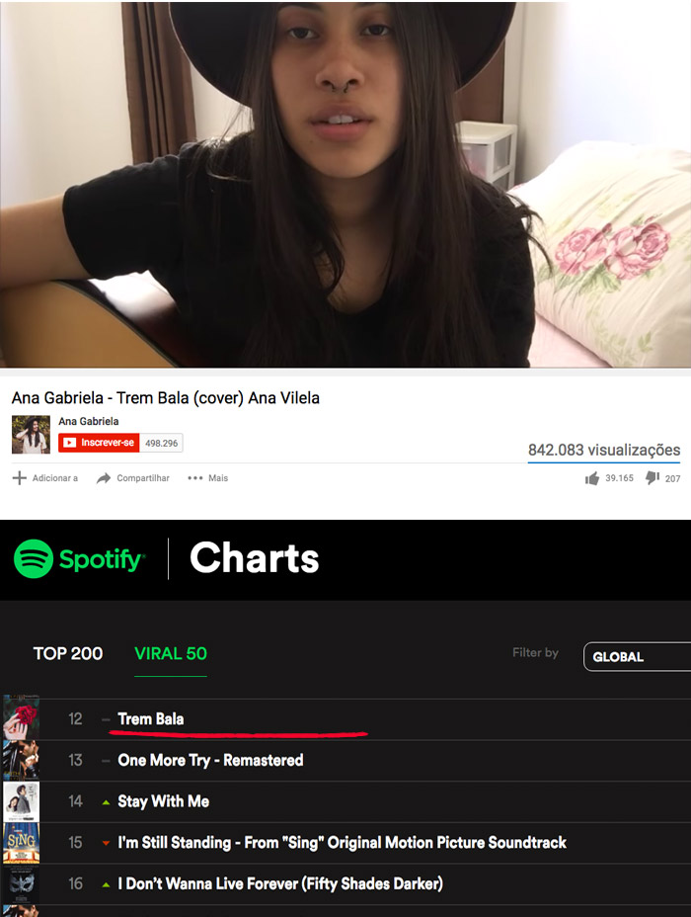Click the Spotify logo icon

tap(34, 558)
